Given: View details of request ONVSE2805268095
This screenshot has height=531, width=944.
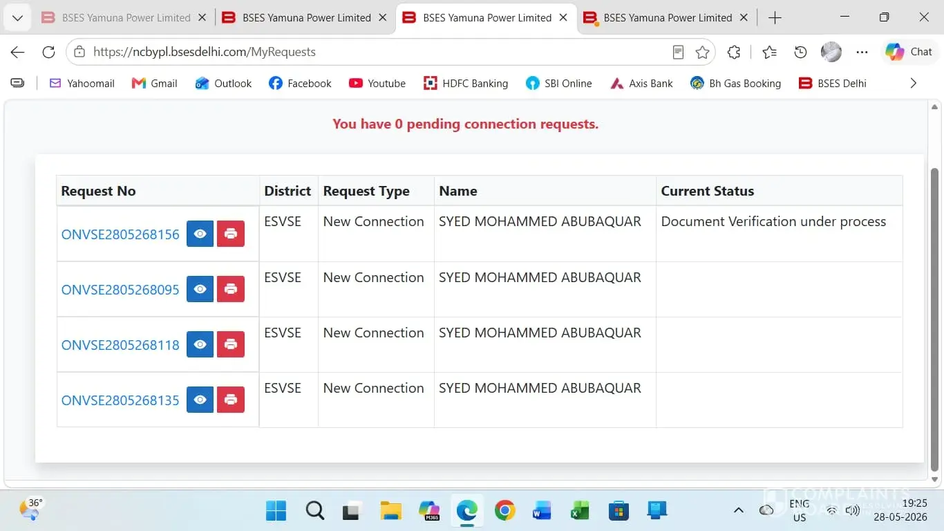Looking at the screenshot, I should [x=200, y=289].
